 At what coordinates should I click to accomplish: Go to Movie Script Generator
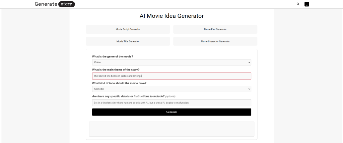click(x=128, y=29)
